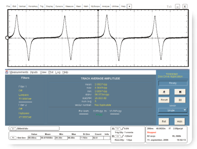Click the Hs measurement badge near Std Dev
197x149 pixels.
(x=13, y=138)
